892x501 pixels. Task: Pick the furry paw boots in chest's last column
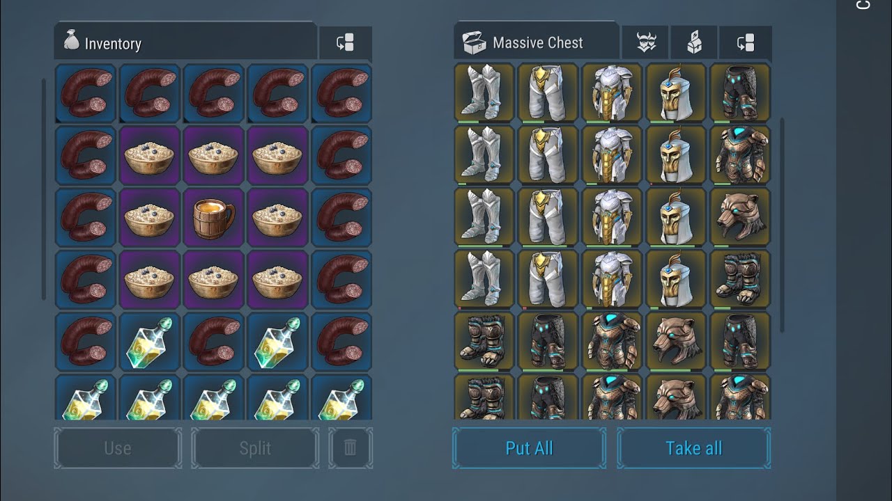(740, 279)
